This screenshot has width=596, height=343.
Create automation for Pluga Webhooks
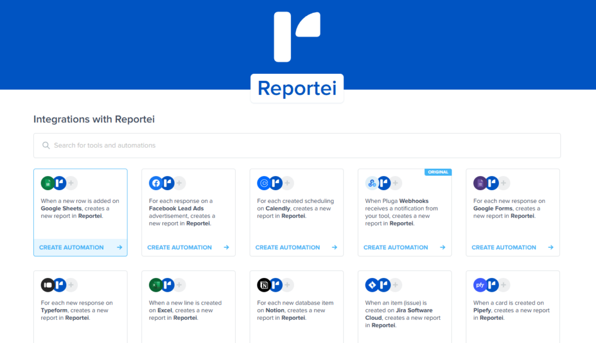click(x=405, y=247)
